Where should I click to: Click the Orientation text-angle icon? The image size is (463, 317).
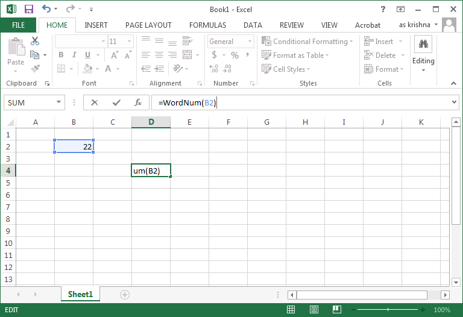coord(178,69)
